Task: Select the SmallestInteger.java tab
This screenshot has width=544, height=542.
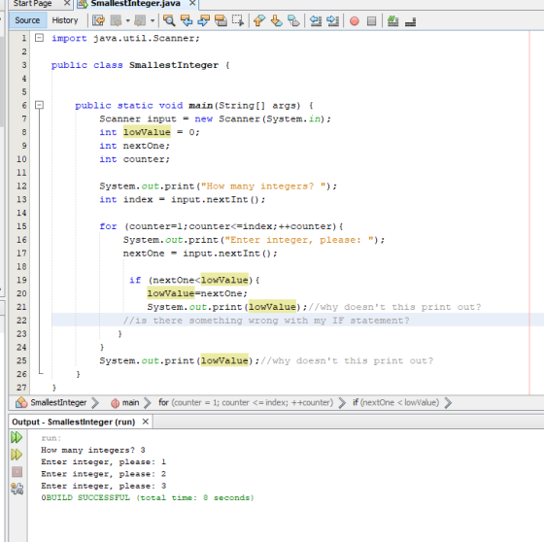Action: pos(135,4)
